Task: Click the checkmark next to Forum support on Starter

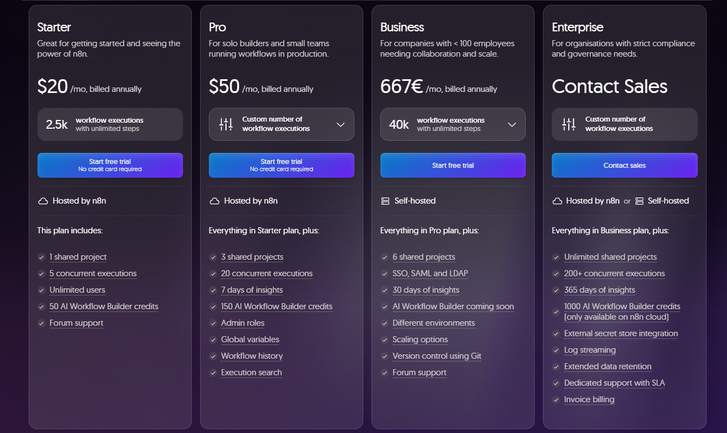Action: [41, 323]
